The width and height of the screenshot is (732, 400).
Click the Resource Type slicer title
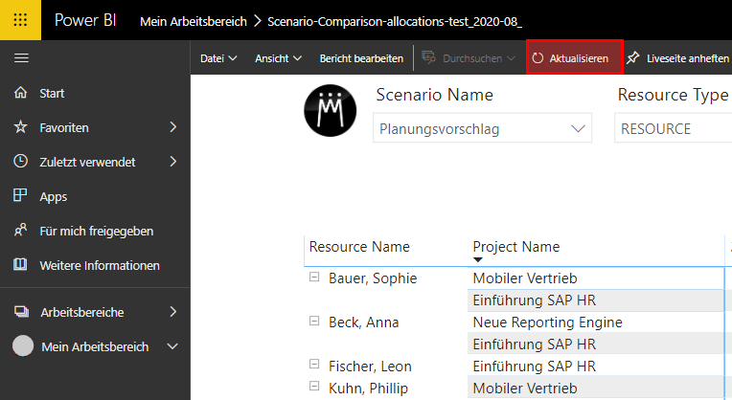[x=674, y=95]
